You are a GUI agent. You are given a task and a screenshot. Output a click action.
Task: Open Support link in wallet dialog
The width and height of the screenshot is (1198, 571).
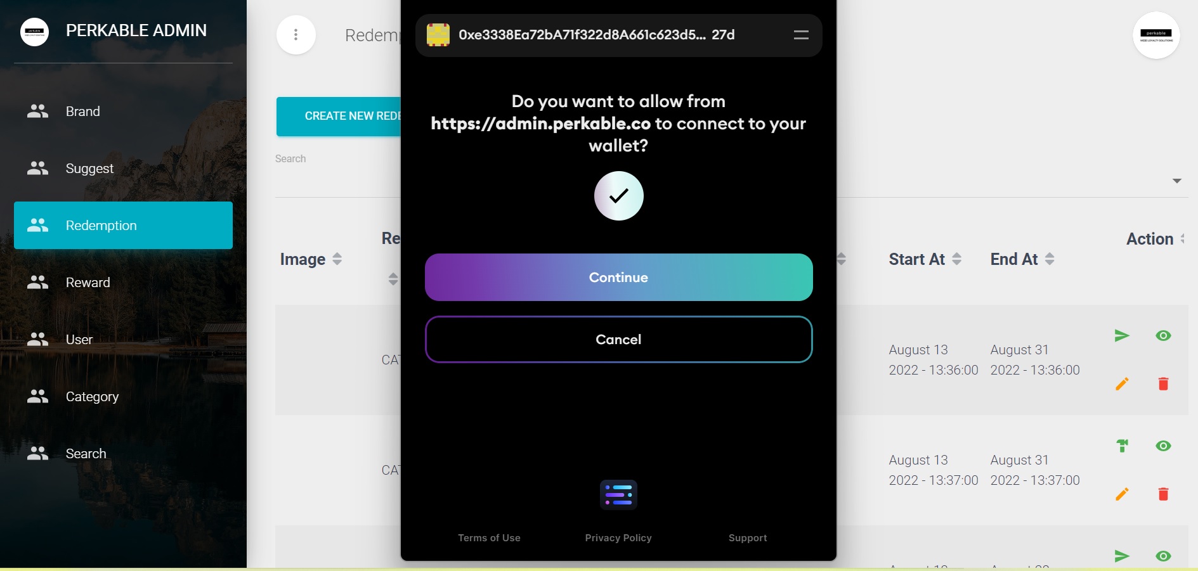(x=748, y=538)
